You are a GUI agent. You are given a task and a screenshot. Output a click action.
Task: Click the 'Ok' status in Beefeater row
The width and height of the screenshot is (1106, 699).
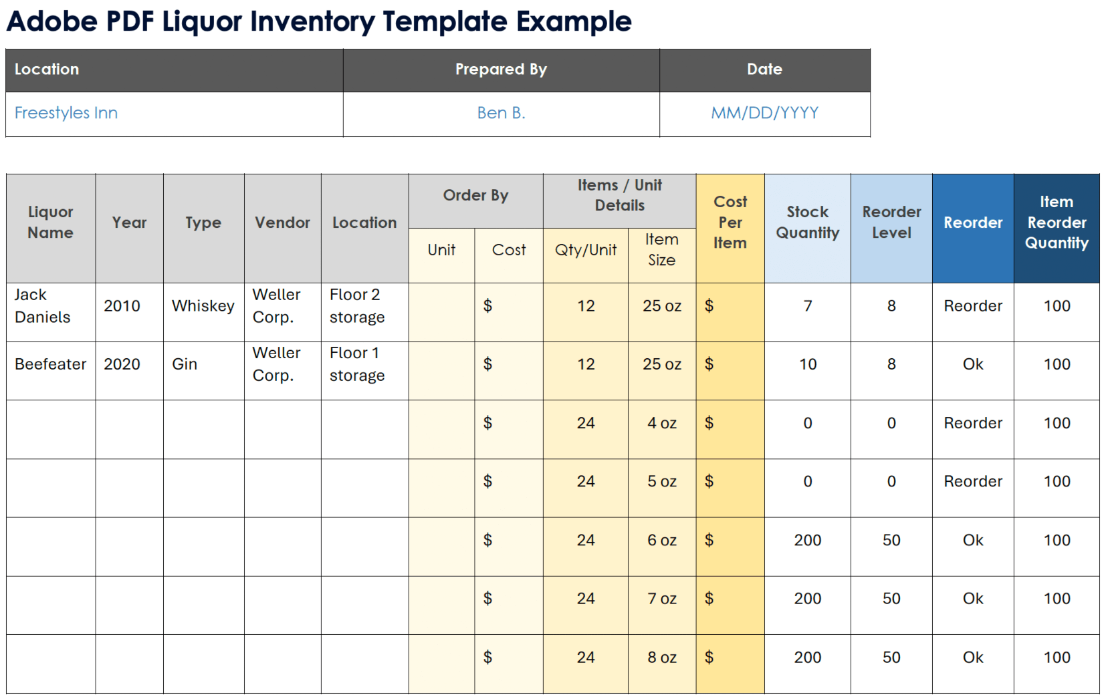[973, 371]
